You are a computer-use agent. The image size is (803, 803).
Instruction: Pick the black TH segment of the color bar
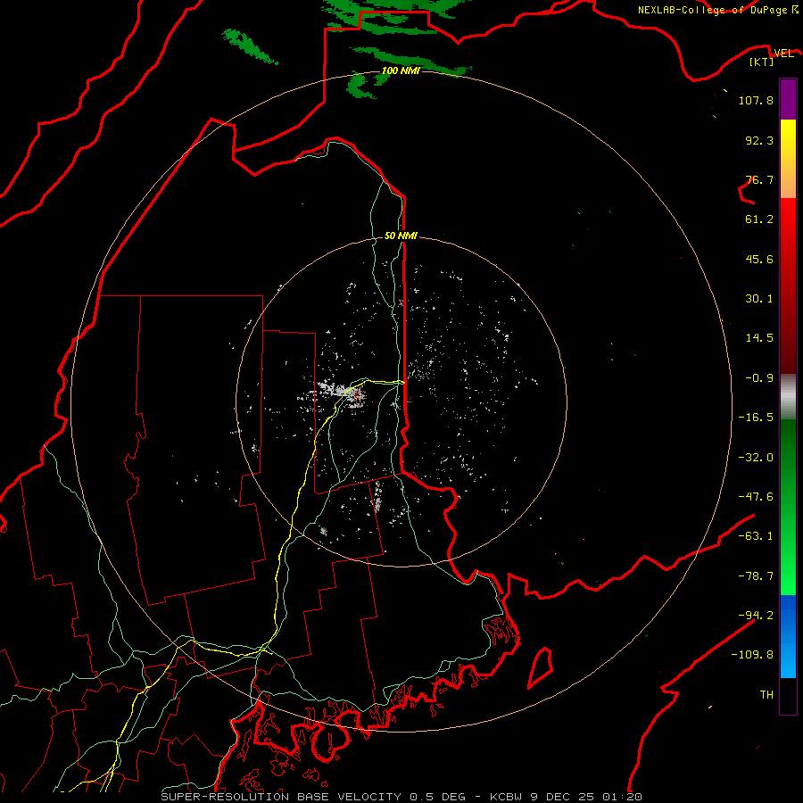point(788,695)
